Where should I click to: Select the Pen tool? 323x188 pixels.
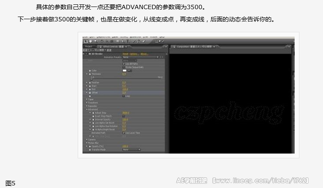[123, 41]
